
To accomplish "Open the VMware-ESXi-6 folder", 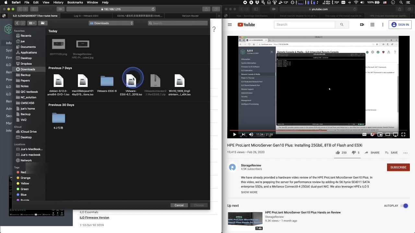I will coord(107,84).
